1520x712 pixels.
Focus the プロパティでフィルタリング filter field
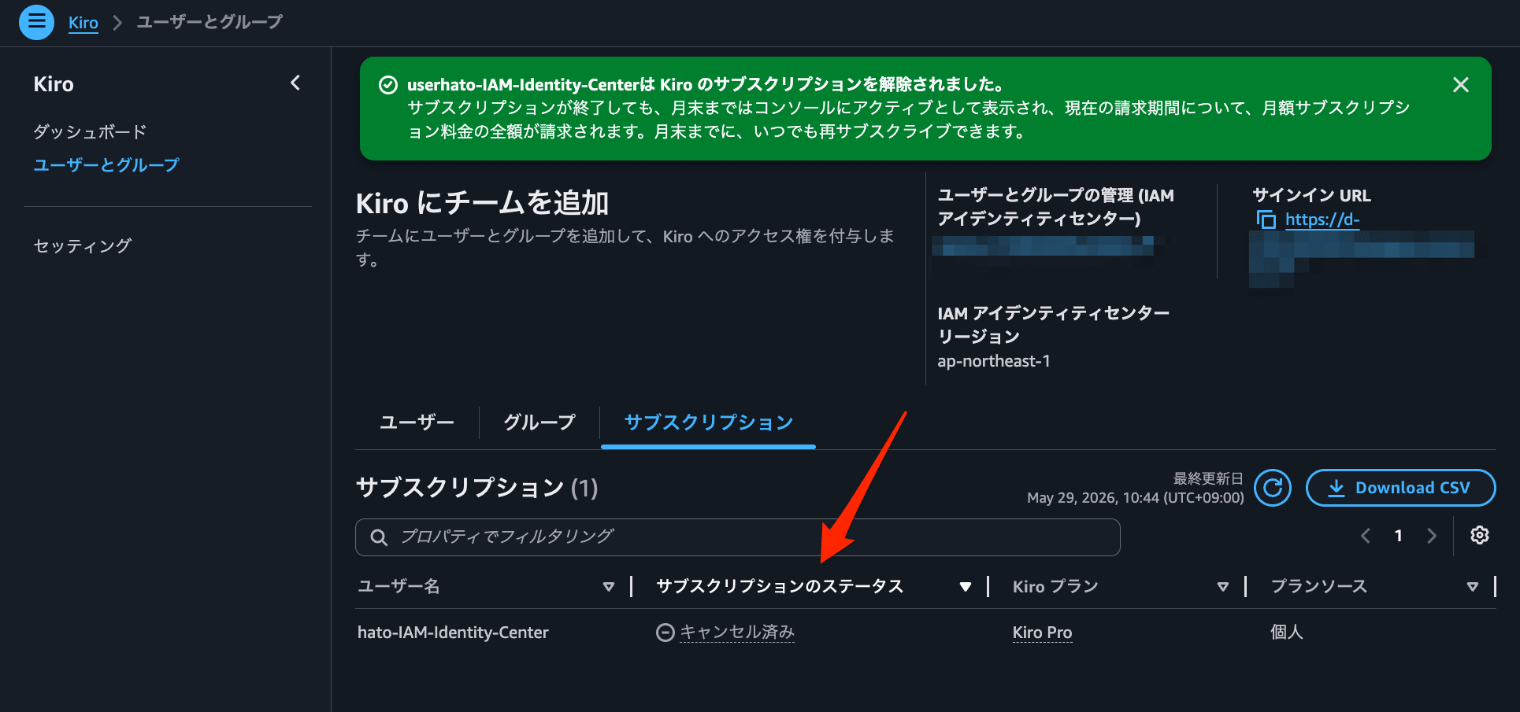click(x=737, y=537)
